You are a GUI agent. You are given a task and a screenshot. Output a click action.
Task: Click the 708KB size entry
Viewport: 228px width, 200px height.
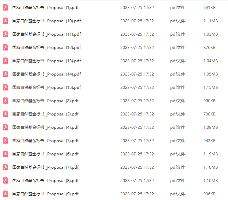pos(209,114)
